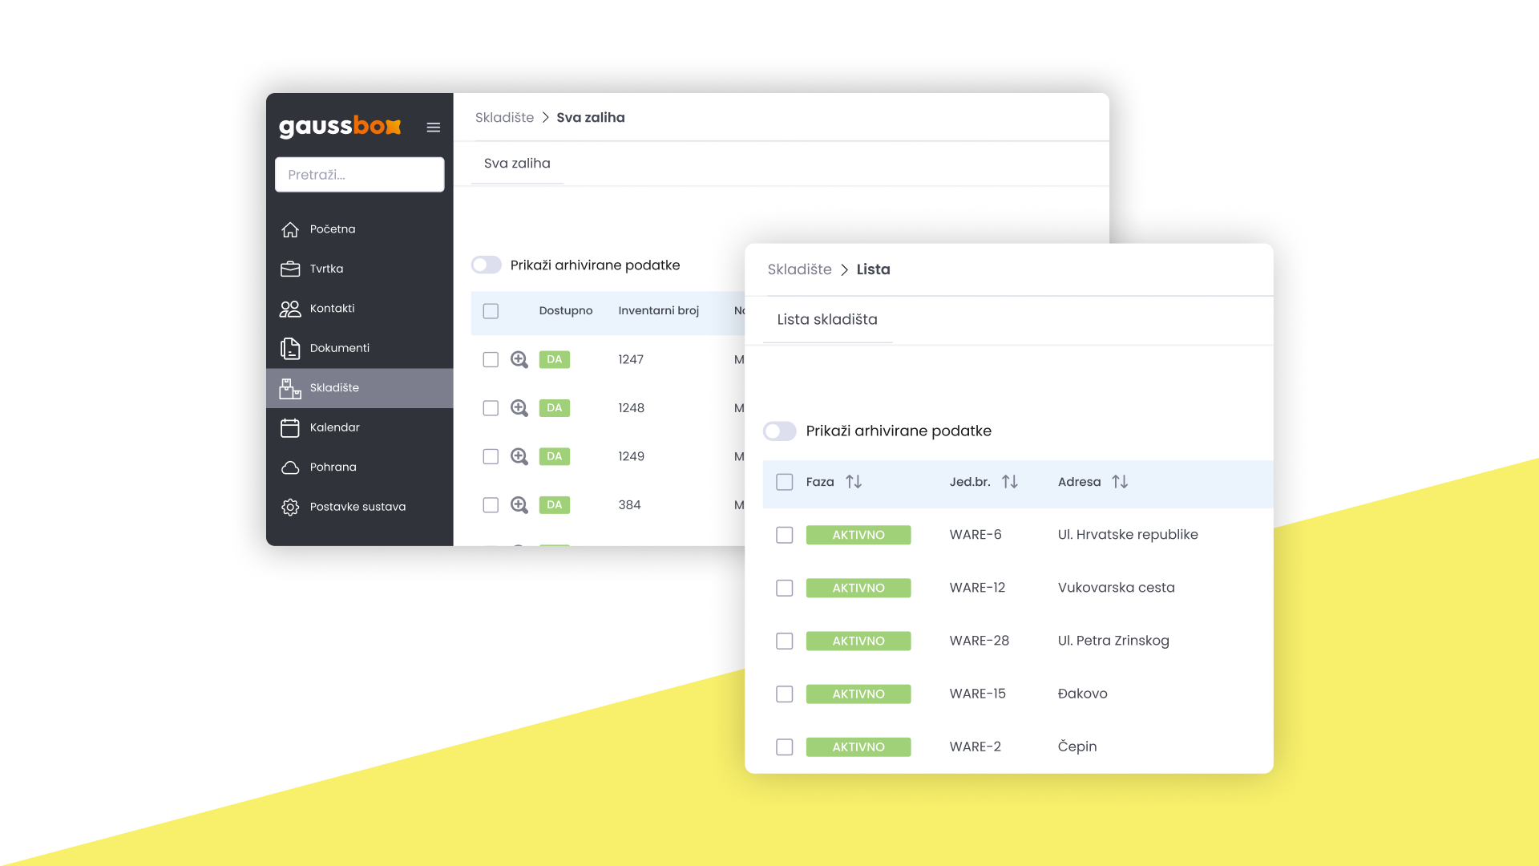Click the Ul. Petra Zrinskog address
1539x866 pixels.
pyautogui.click(x=1113, y=641)
